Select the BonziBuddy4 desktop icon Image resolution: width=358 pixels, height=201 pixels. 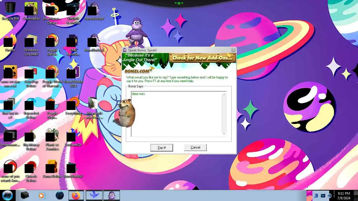pyautogui.click(x=94, y=43)
